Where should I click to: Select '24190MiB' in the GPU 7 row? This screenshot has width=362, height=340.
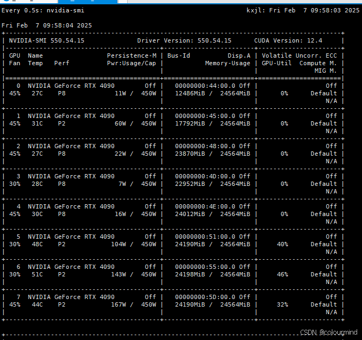(190, 304)
